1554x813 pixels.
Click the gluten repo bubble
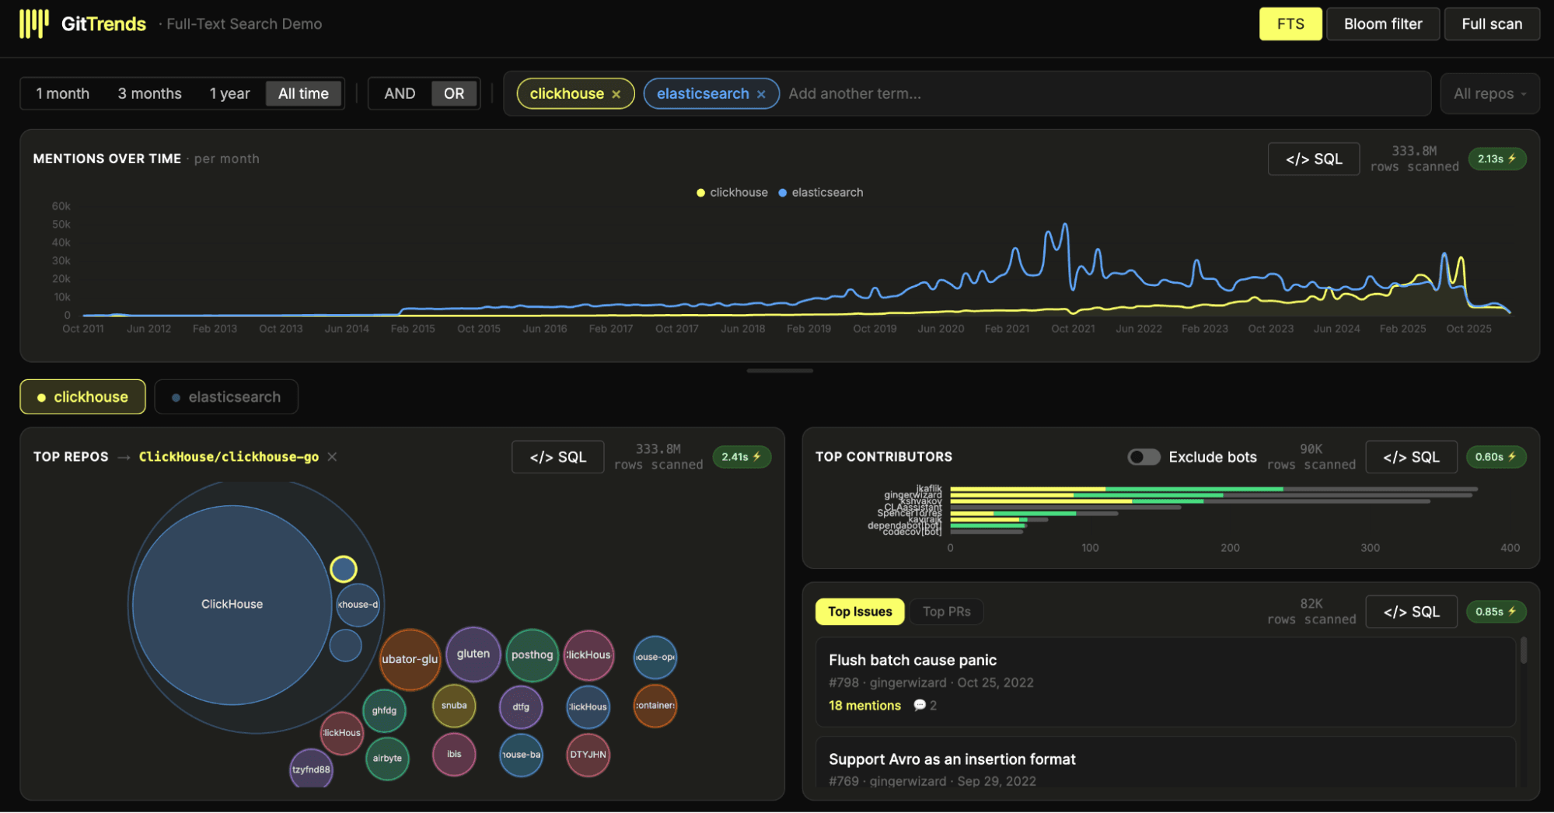tap(473, 654)
